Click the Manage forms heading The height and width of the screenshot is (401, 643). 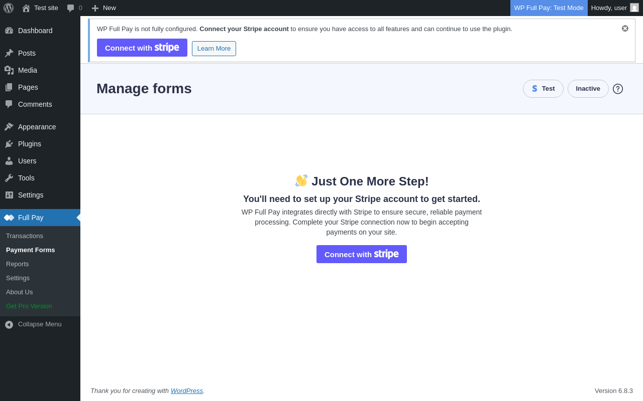point(144,89)
